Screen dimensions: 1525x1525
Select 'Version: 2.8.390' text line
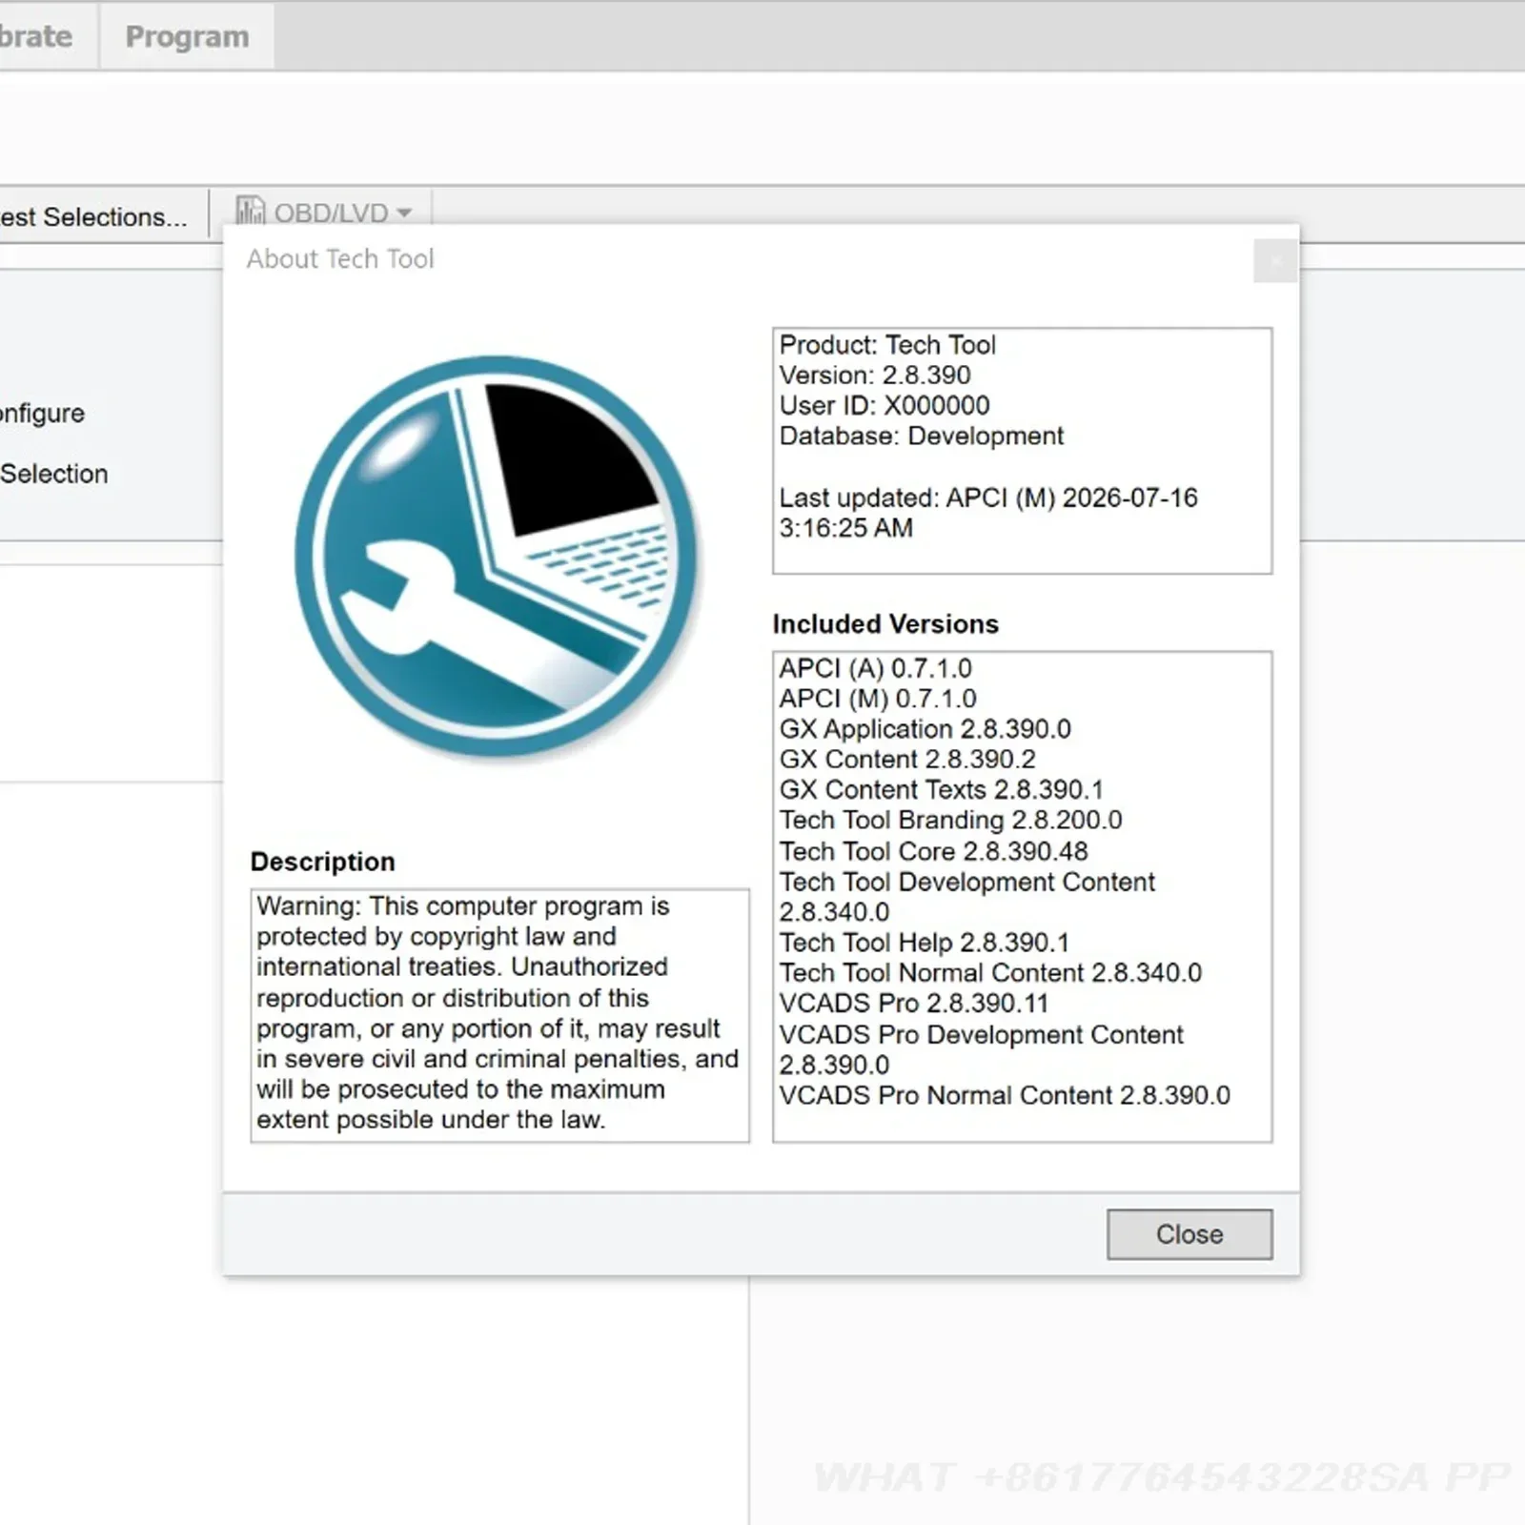pyautogui.click(x=874, y=375)
